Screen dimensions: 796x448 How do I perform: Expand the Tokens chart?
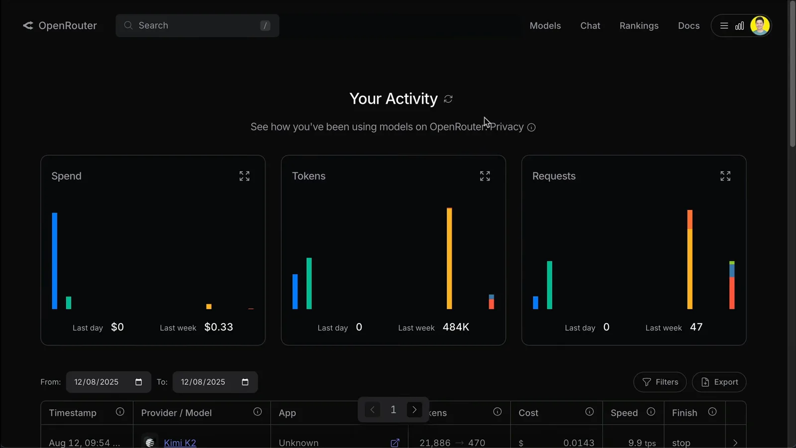click(485, 176)
